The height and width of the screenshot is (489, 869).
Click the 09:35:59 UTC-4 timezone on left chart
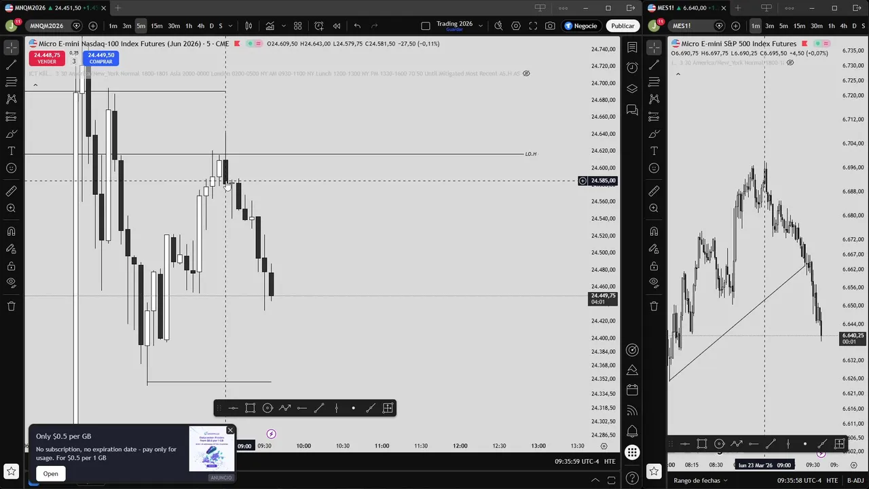[x=577, y=462]
